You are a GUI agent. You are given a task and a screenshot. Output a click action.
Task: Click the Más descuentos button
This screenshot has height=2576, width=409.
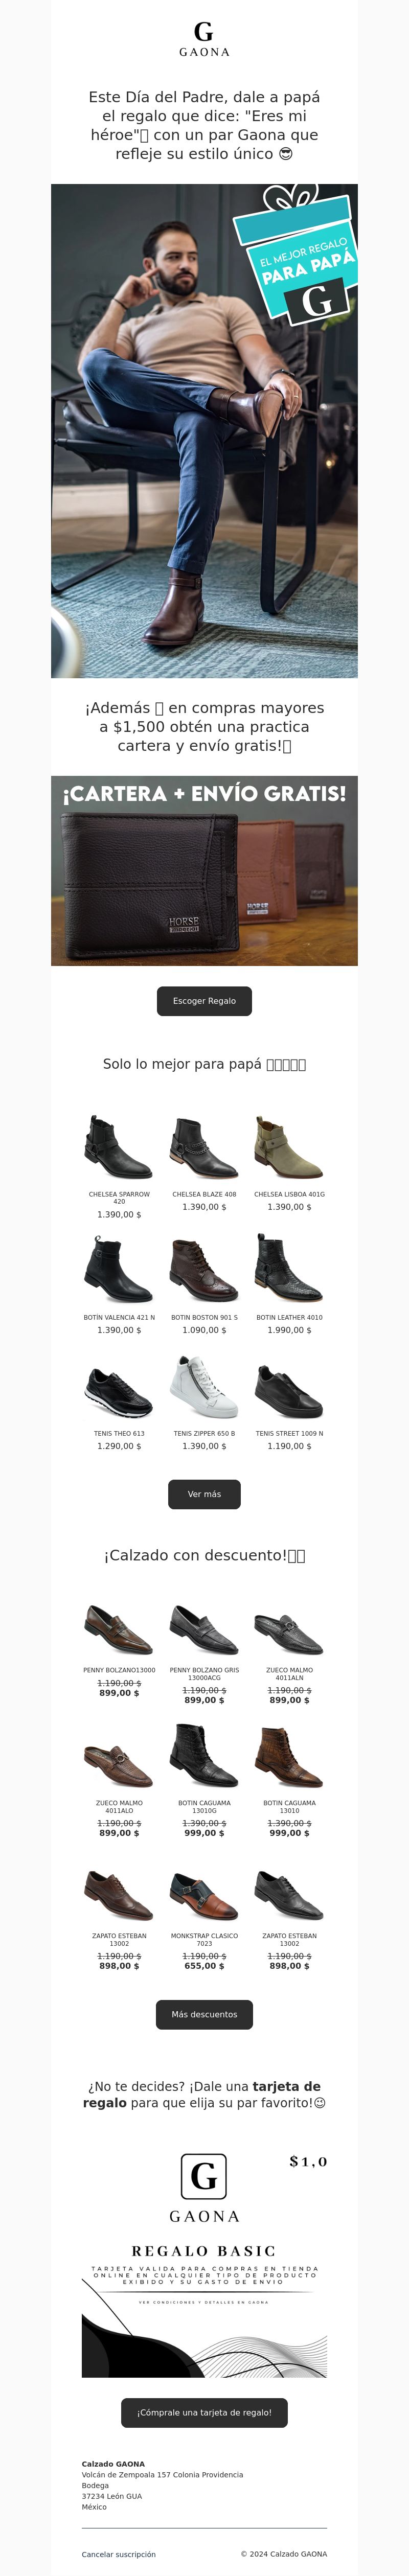[204, 2014]
